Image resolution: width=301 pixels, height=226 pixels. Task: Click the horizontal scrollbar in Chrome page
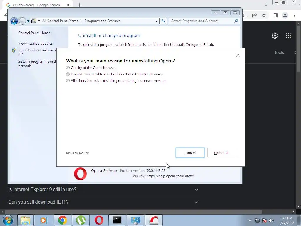(x=133, y=212)
